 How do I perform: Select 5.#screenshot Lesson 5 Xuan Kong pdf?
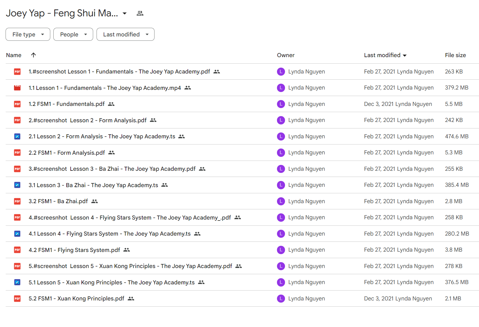[x=130, y=266]
